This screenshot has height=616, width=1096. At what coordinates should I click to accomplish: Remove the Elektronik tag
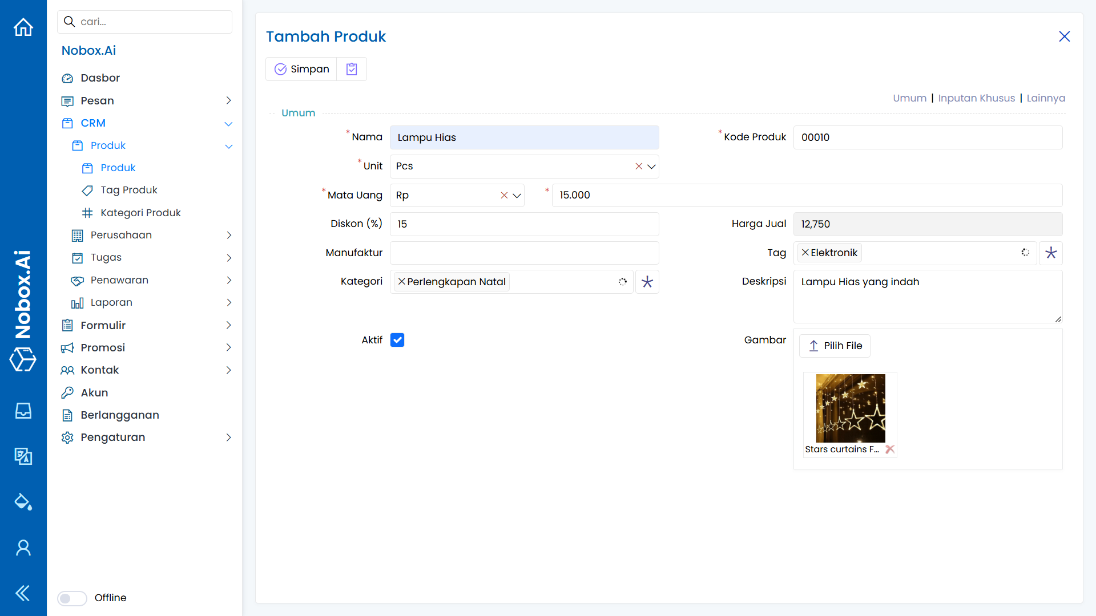805,253
